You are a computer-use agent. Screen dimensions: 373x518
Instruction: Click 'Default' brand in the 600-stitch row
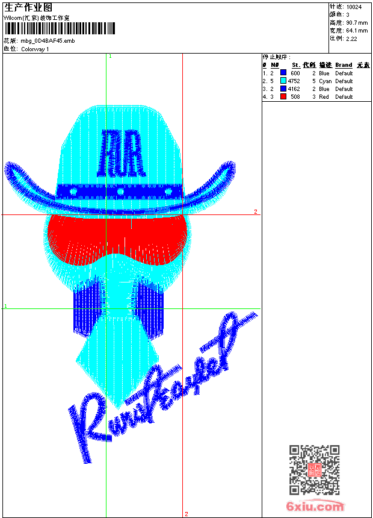tap(344, 73)
